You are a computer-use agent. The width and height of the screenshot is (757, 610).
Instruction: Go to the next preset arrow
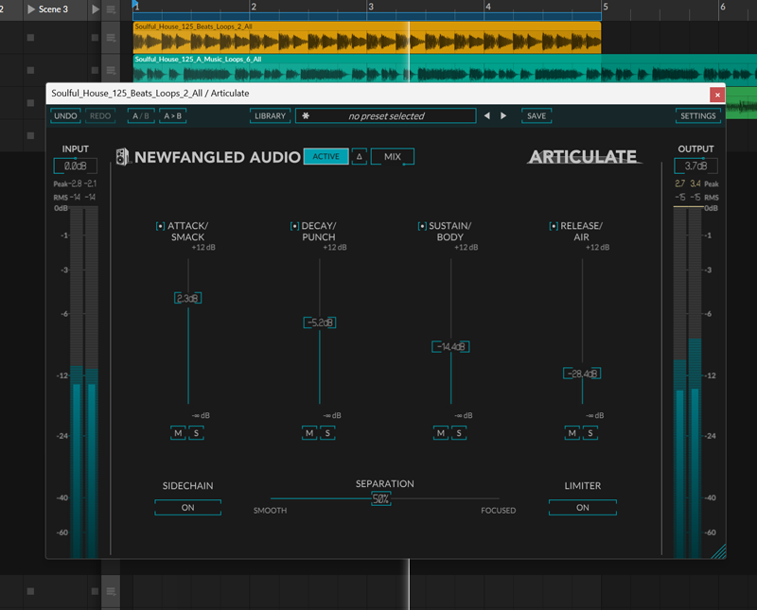[x=503, y=115]
